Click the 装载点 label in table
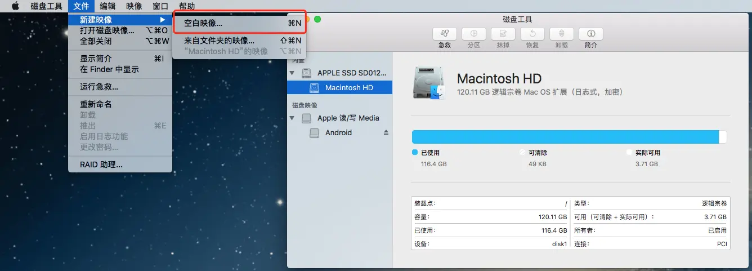This screenshot has height=271, width=752. pyautogui.click(x=425, y=203)
